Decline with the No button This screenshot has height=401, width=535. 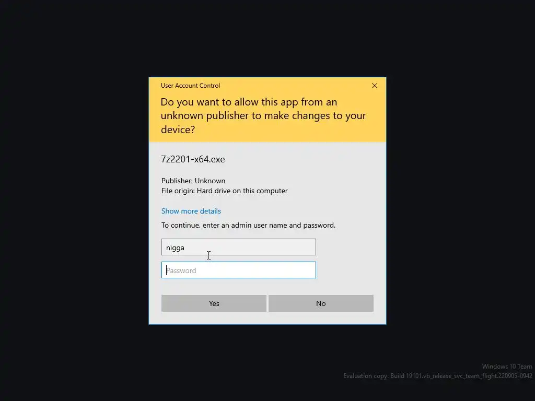[321, 303]
